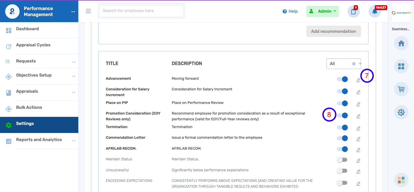Open the hamburger menu
Viewport: 414px width, 192px height.
[x=88, y=11]
